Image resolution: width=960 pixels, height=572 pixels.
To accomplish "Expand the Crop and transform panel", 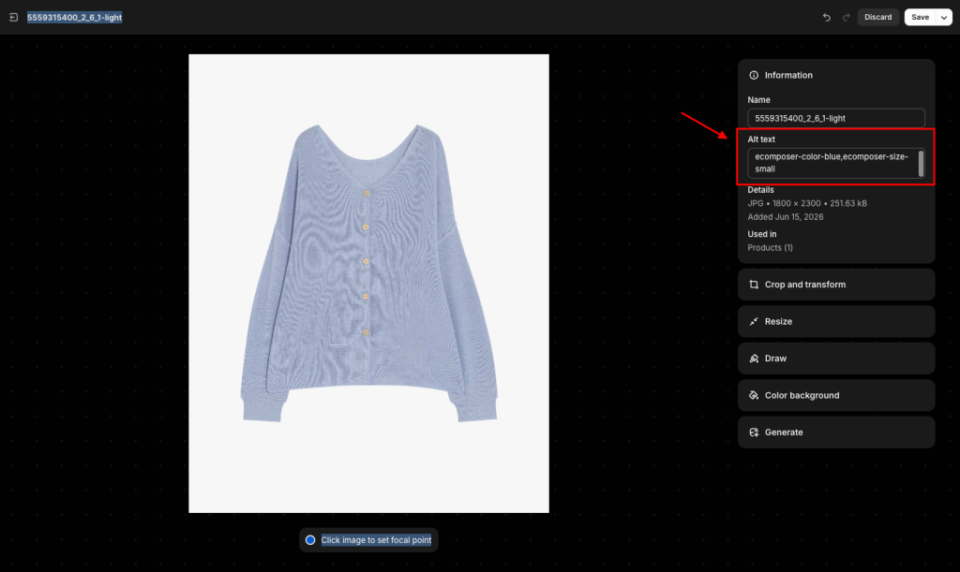I will (x=836, y=285).
